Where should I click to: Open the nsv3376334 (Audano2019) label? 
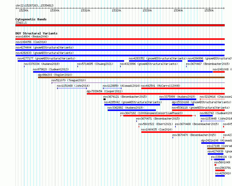(42, 64)
